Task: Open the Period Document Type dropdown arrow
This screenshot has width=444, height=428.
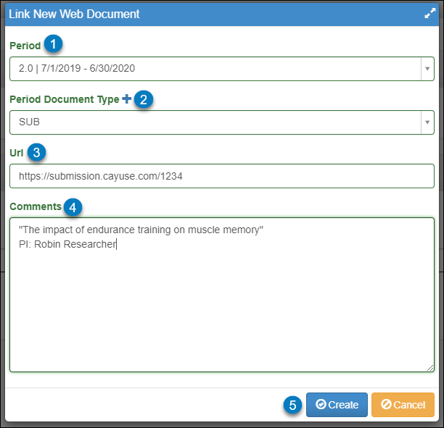Action: (x=427, y=122)
